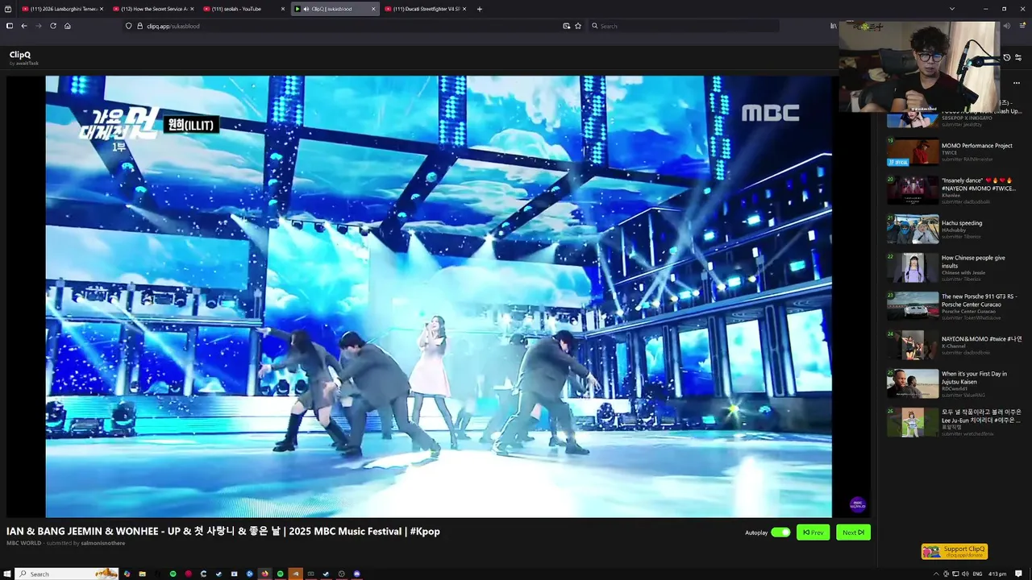Click the Prev button
This screenshot has height=580, width=1032.
pos(813,532)
